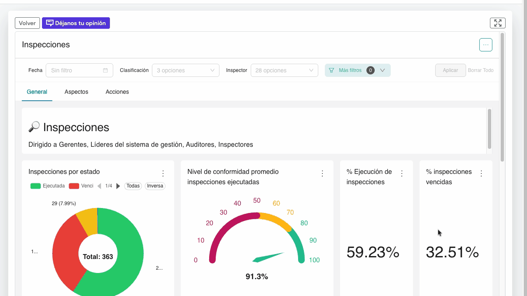
Task: Click Borrar Todo link
Action: tap(480, 70)
